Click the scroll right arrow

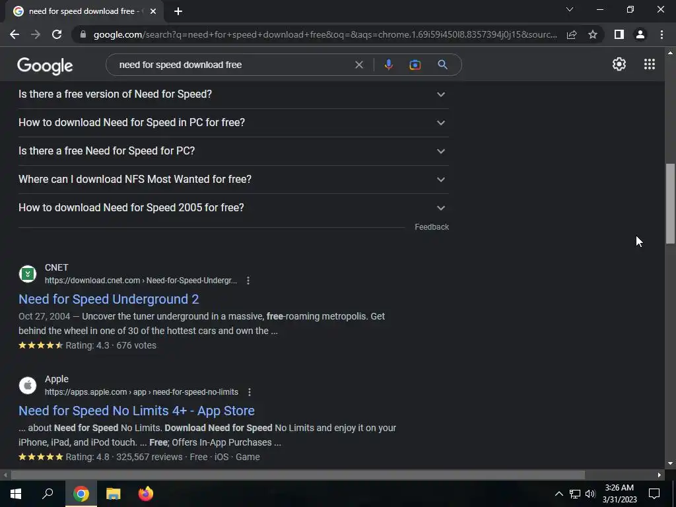point(659,475)
